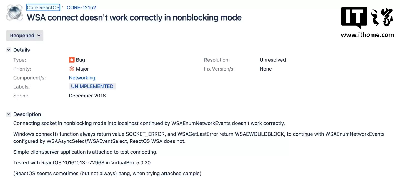Open the Core ReactOS project breadcrumb

[43, 7]
